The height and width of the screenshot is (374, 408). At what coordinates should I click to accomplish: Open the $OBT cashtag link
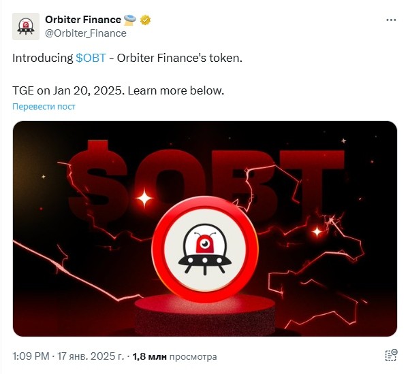coord(91,58)
